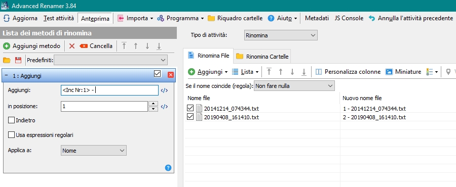This screenshot has width=456, height=187.
Task: Click Aggiungi metodo
Action: [x=32, y=46]
